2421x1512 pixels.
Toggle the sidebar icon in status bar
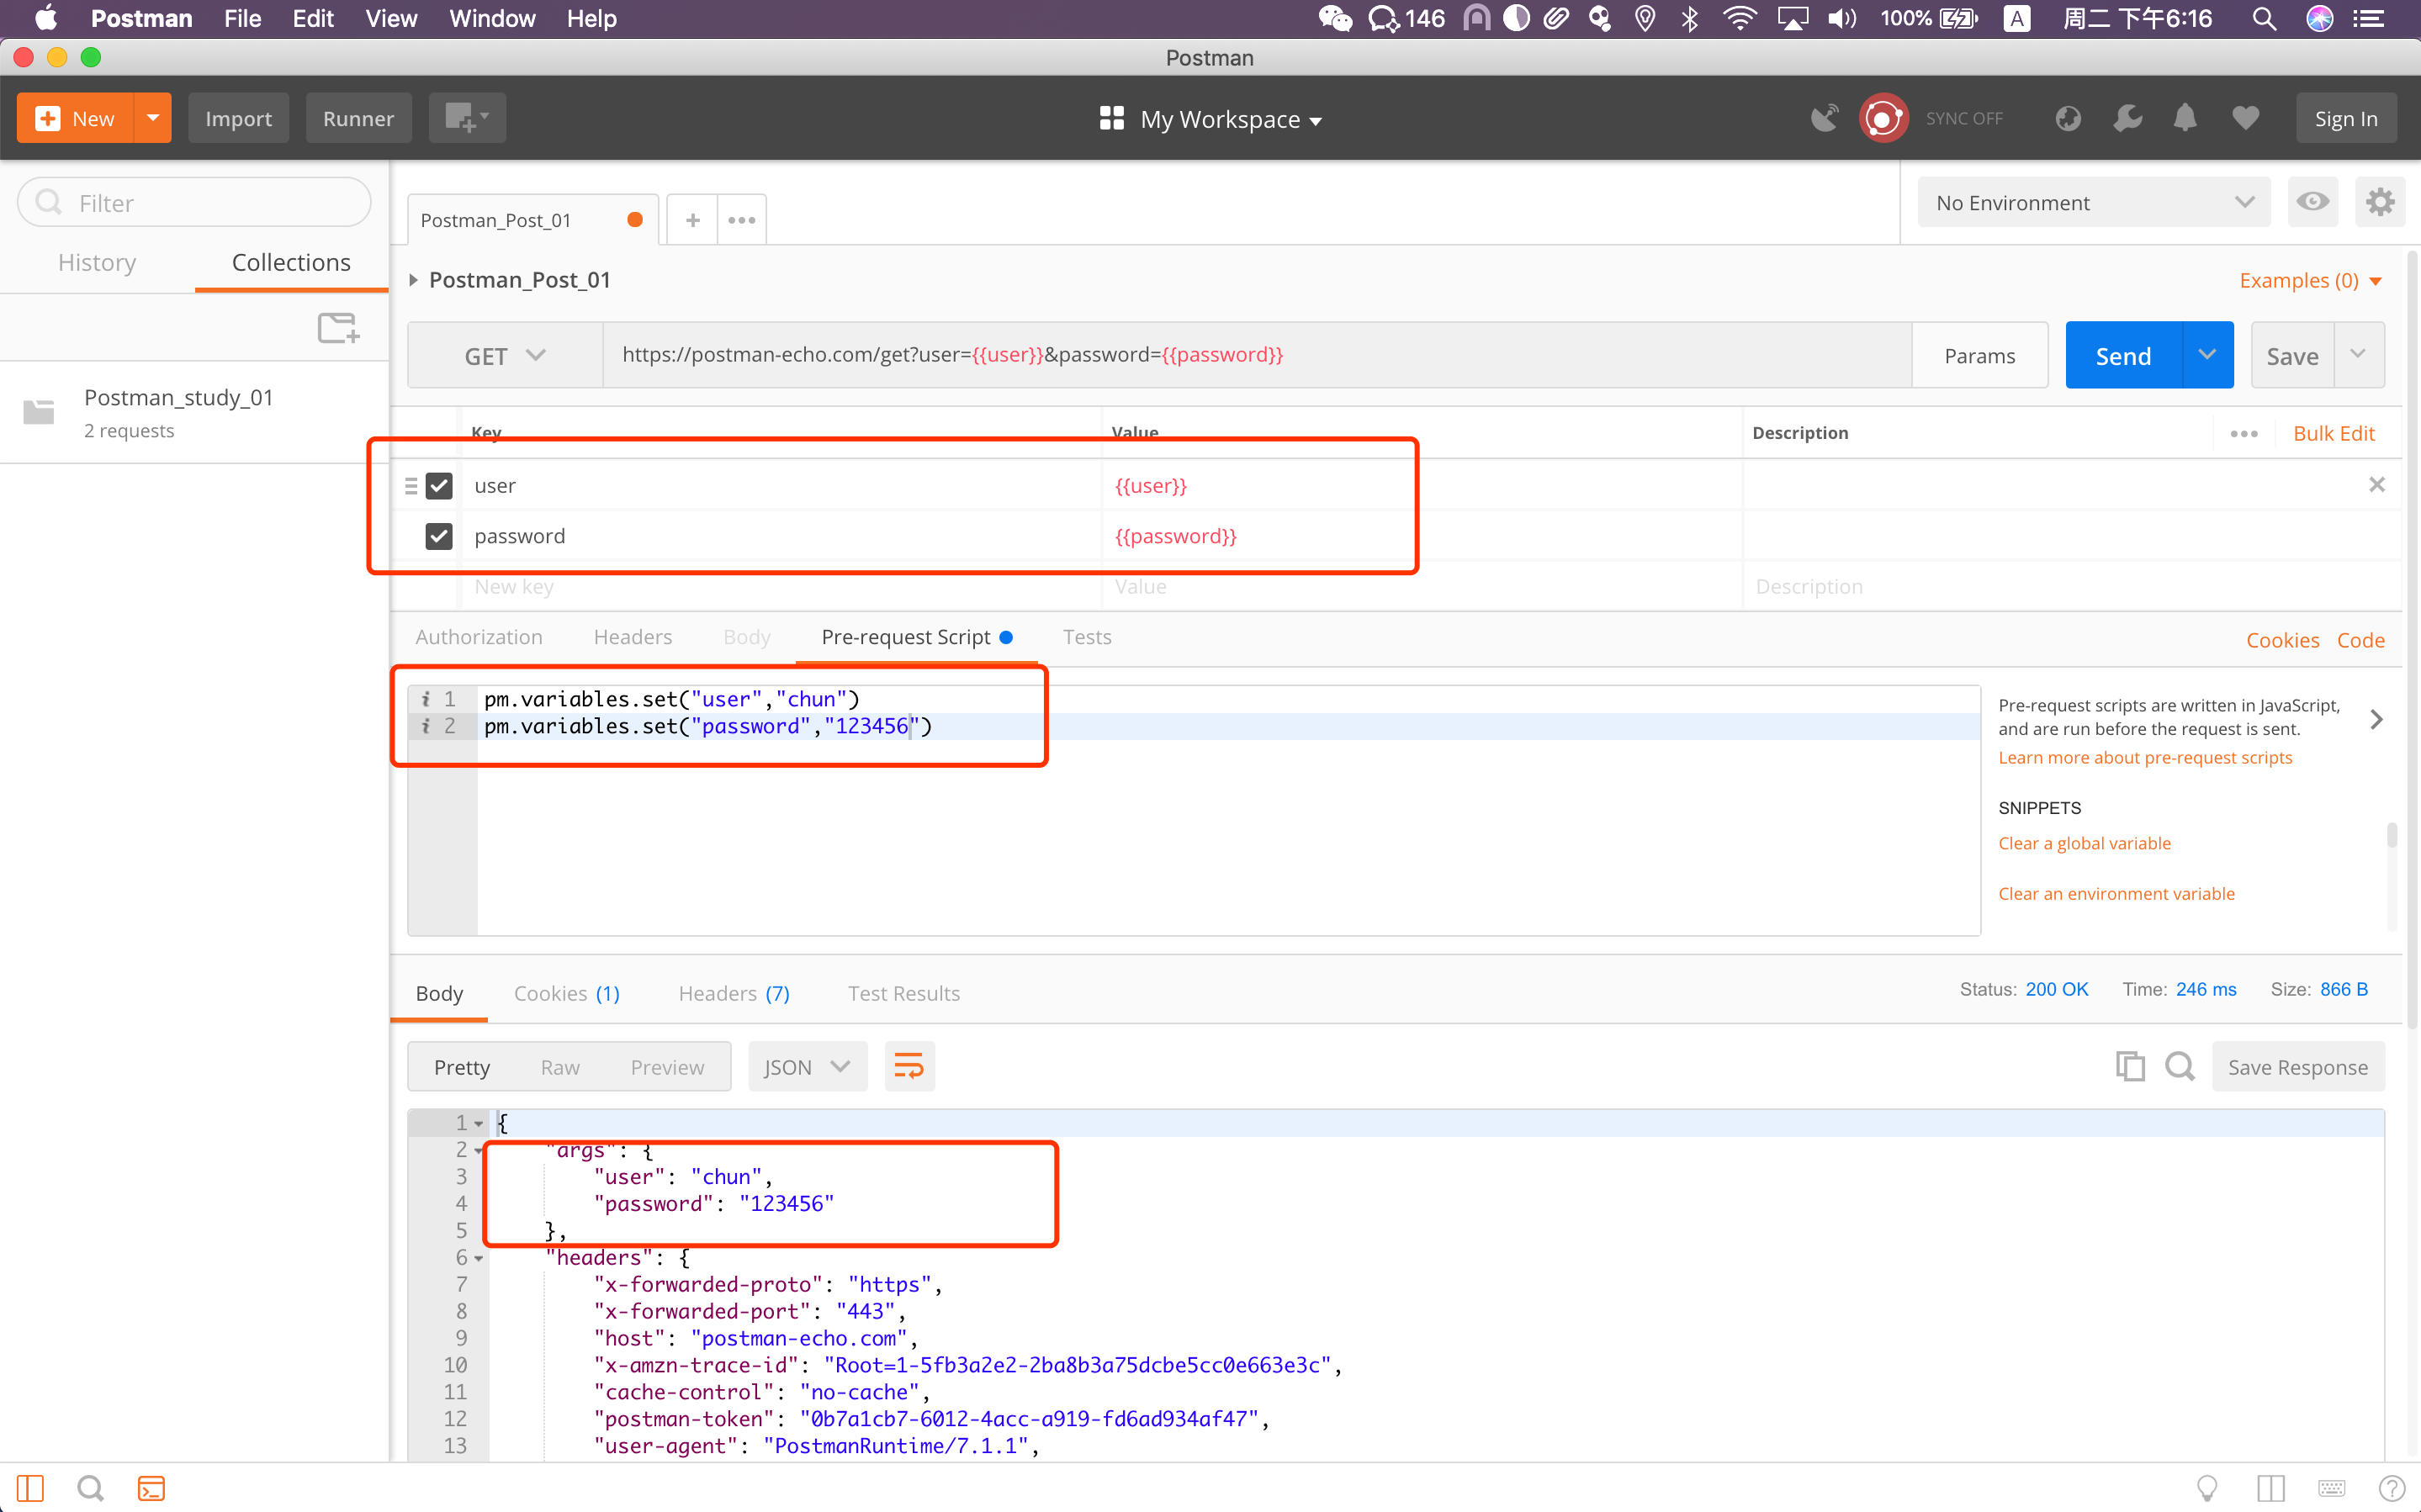[x=30, y=1488]
